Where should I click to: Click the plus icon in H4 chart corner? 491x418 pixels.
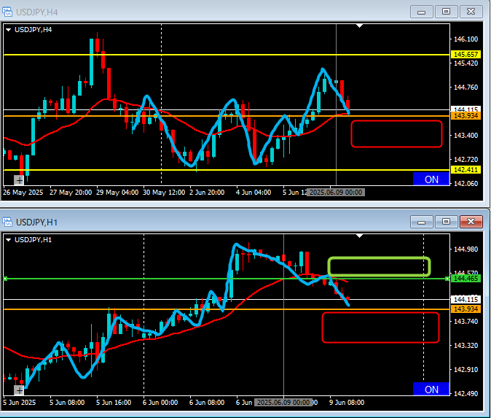(x=19, y=180)
